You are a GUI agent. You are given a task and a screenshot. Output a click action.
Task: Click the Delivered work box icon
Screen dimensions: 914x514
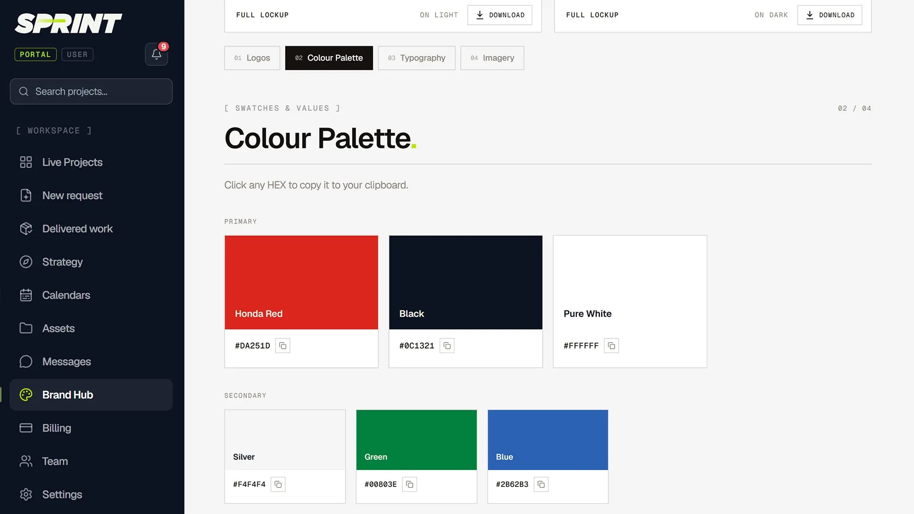(x=26, y=229)
